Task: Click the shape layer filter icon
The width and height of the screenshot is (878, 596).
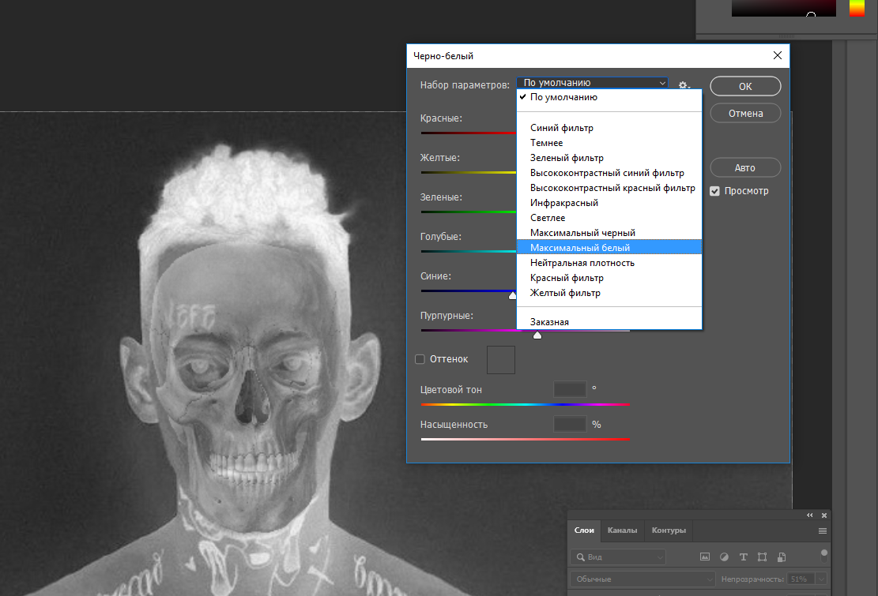Action: tap(763, 557)
